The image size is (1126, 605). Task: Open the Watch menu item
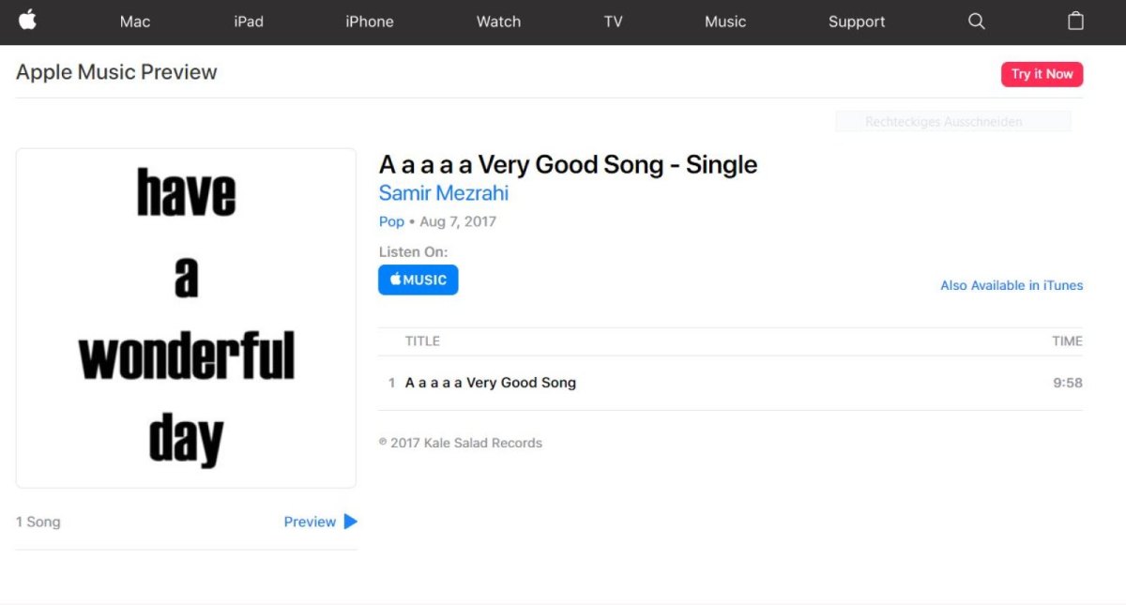498,22
